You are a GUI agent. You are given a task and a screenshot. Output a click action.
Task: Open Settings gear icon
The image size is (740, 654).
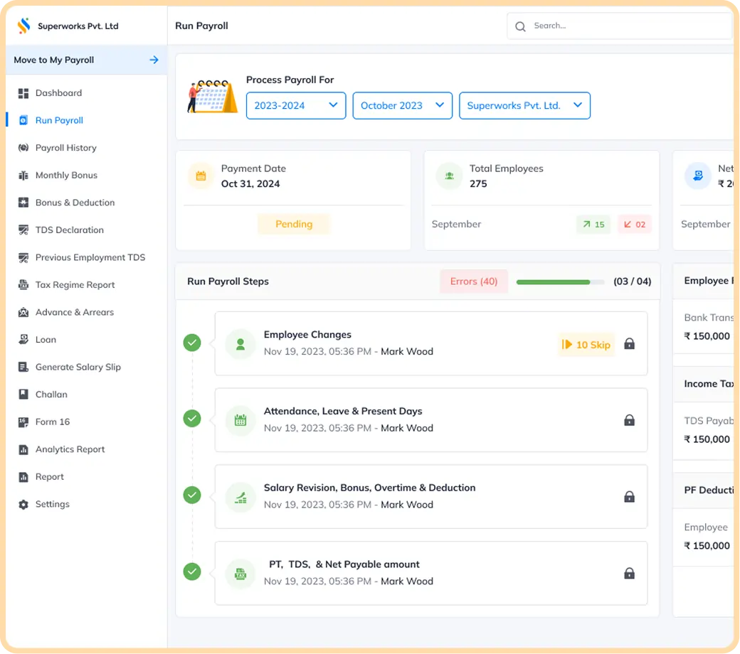click(23, 504)
